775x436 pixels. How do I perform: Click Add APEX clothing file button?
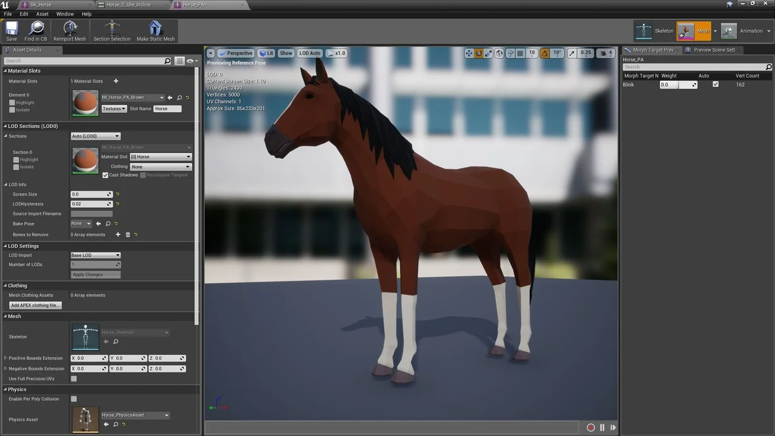click(x=35, y=305)
